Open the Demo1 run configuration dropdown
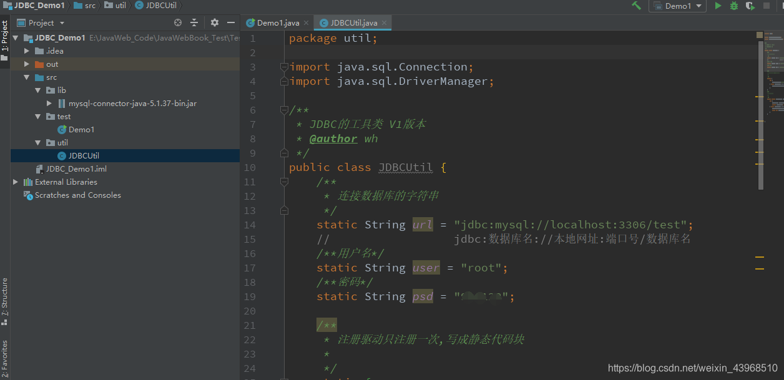Viewport: 784px width, 380px height. point(678,6)
